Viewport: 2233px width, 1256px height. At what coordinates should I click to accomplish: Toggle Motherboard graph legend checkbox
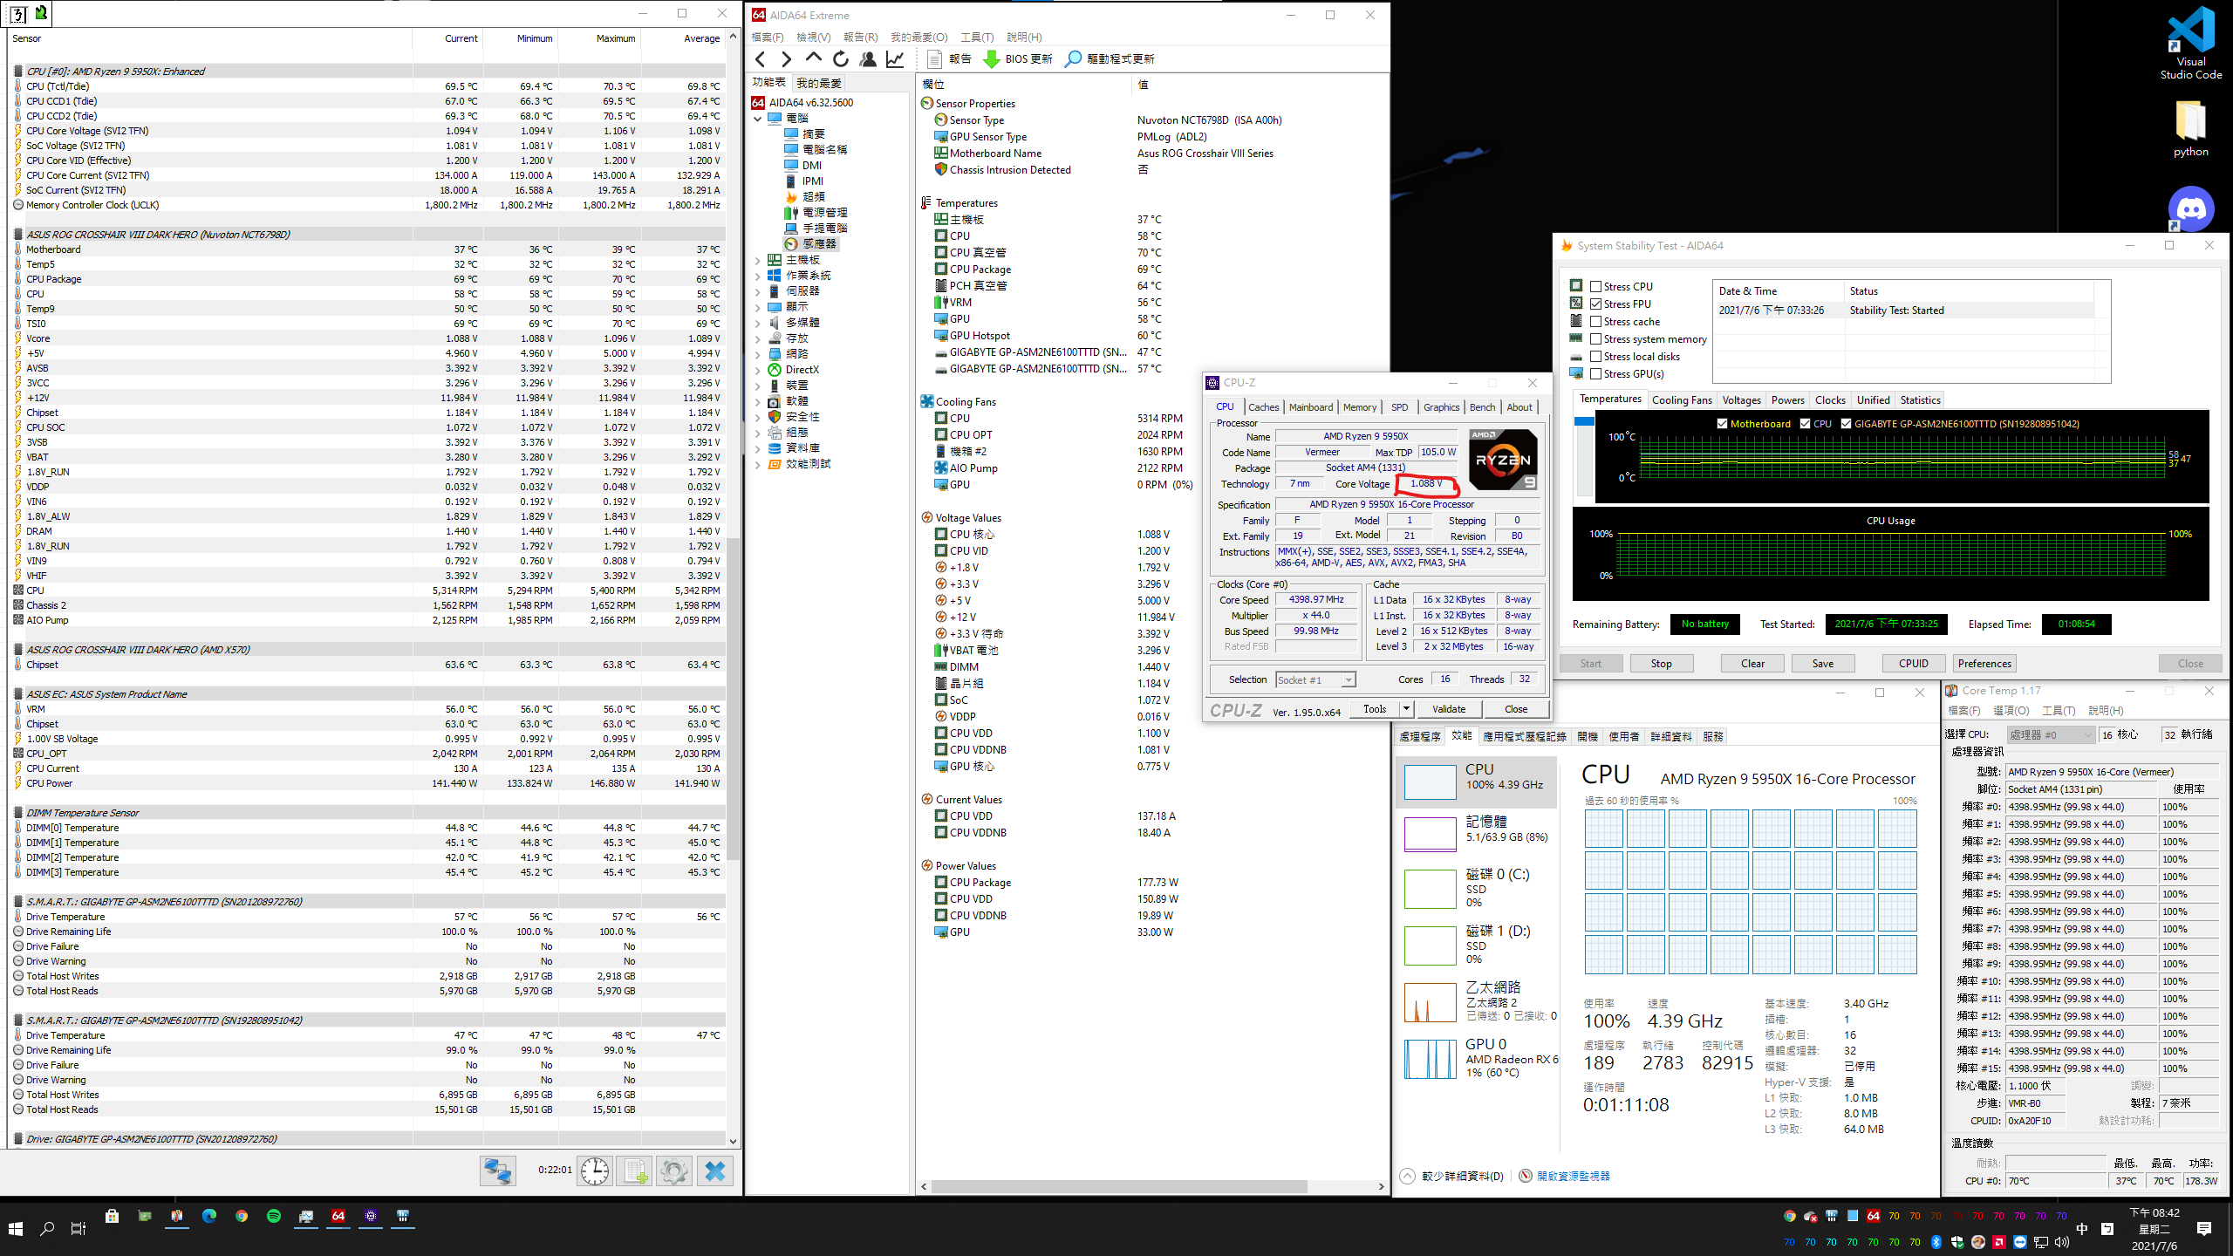[1722, 423]
